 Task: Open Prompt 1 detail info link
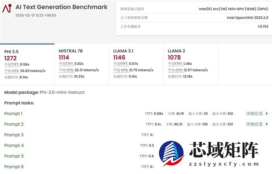click(x=254, y=114)
